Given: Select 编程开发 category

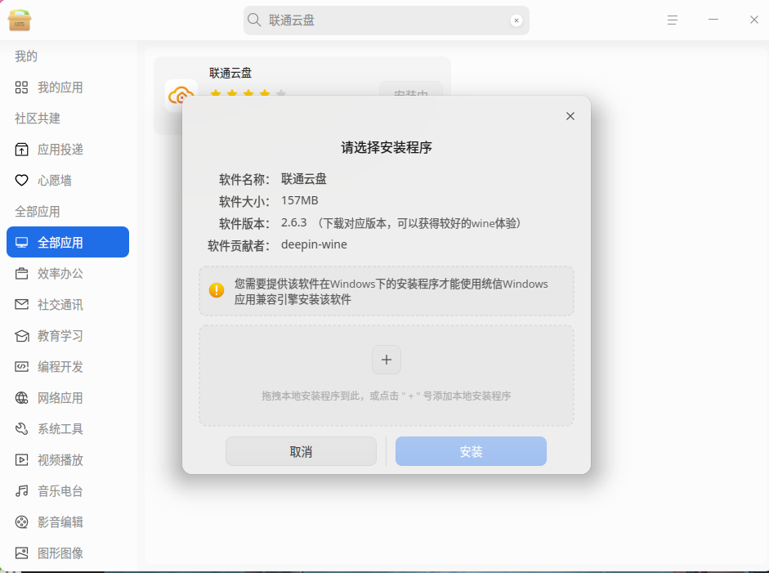Looking at the screenshot, I should click(68, 366).
